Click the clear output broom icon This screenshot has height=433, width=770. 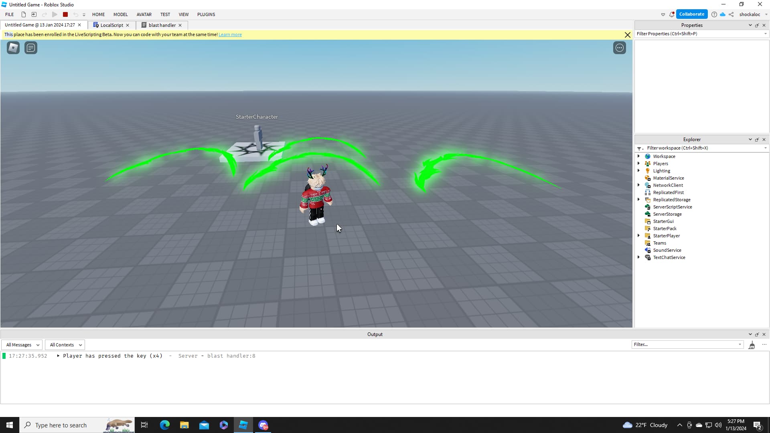tap(752, 345)
